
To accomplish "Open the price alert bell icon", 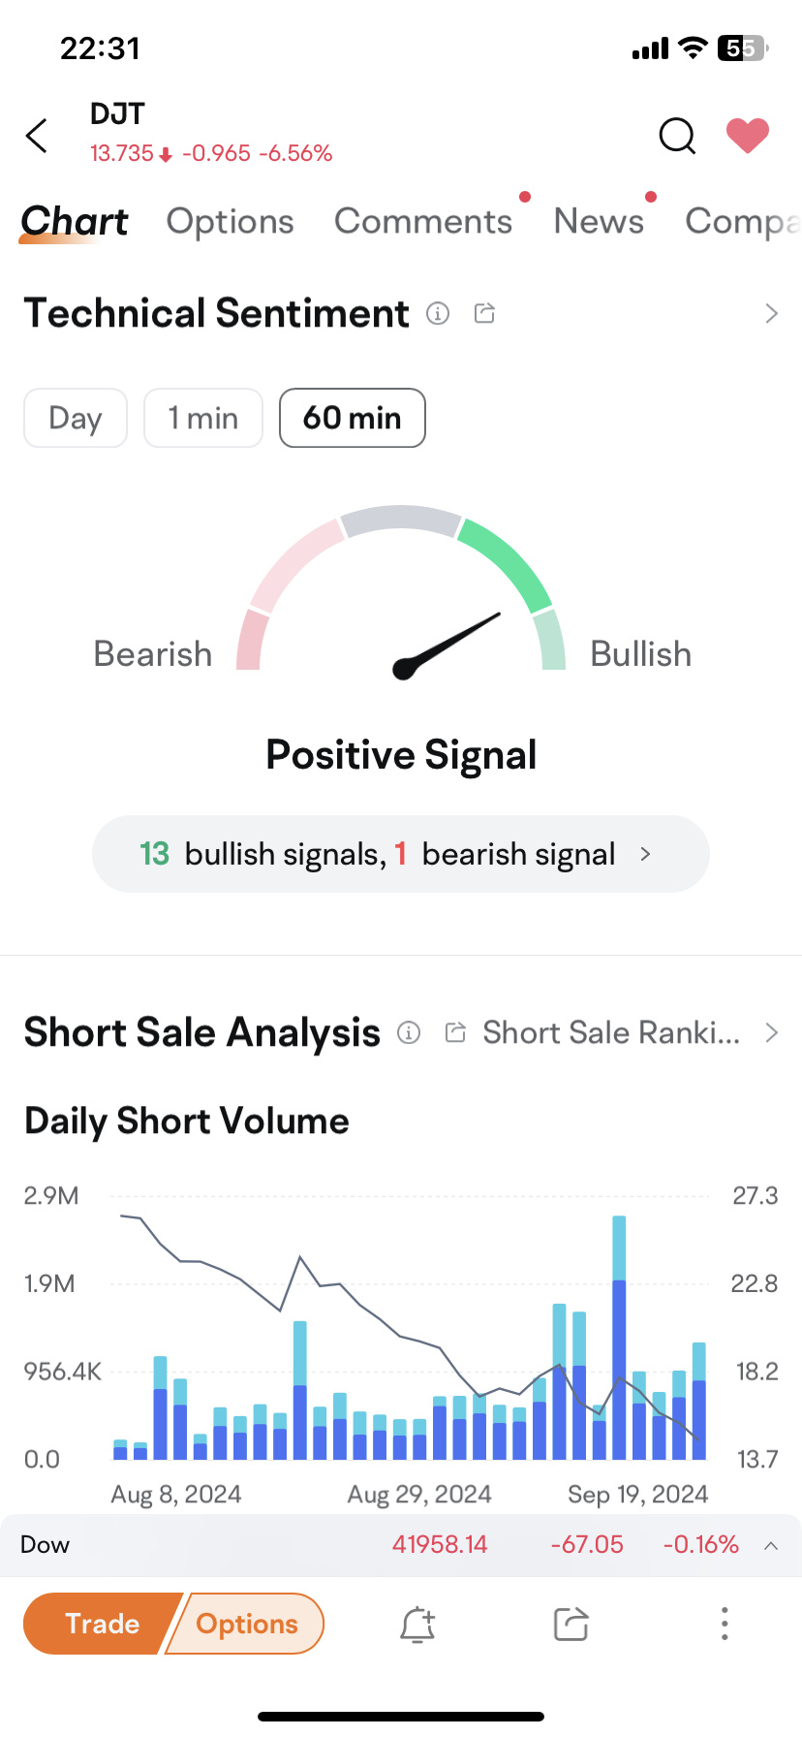I will point(417,1624).
